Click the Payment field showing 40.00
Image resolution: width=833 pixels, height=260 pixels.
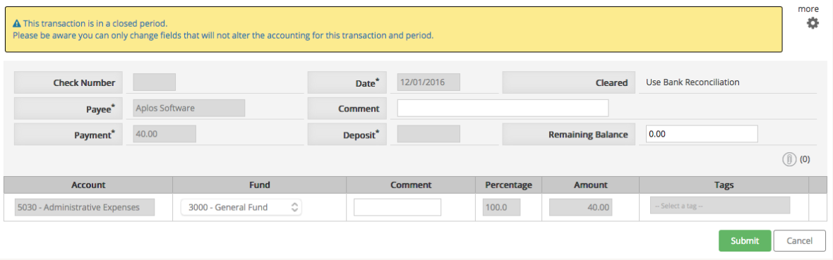tap(164, 135)
